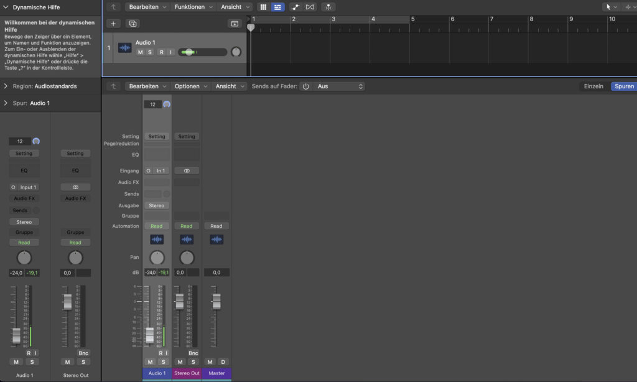Toggle the D dim button on Master strip
The image size is (637, 382).
click(x=223, y=362)
